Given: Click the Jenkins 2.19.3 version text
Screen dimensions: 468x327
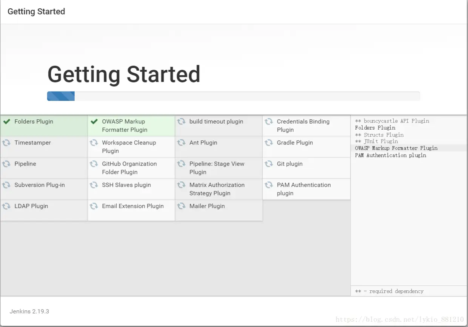Looking at the screenshot, I should coord(29,312).
